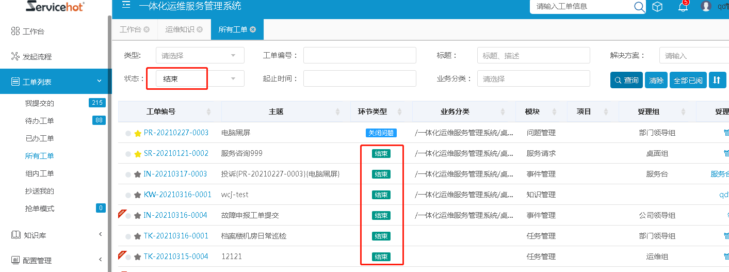Toggle star for PR-20210227-0003
Screen dimensions: 729x272
(138, 133)
